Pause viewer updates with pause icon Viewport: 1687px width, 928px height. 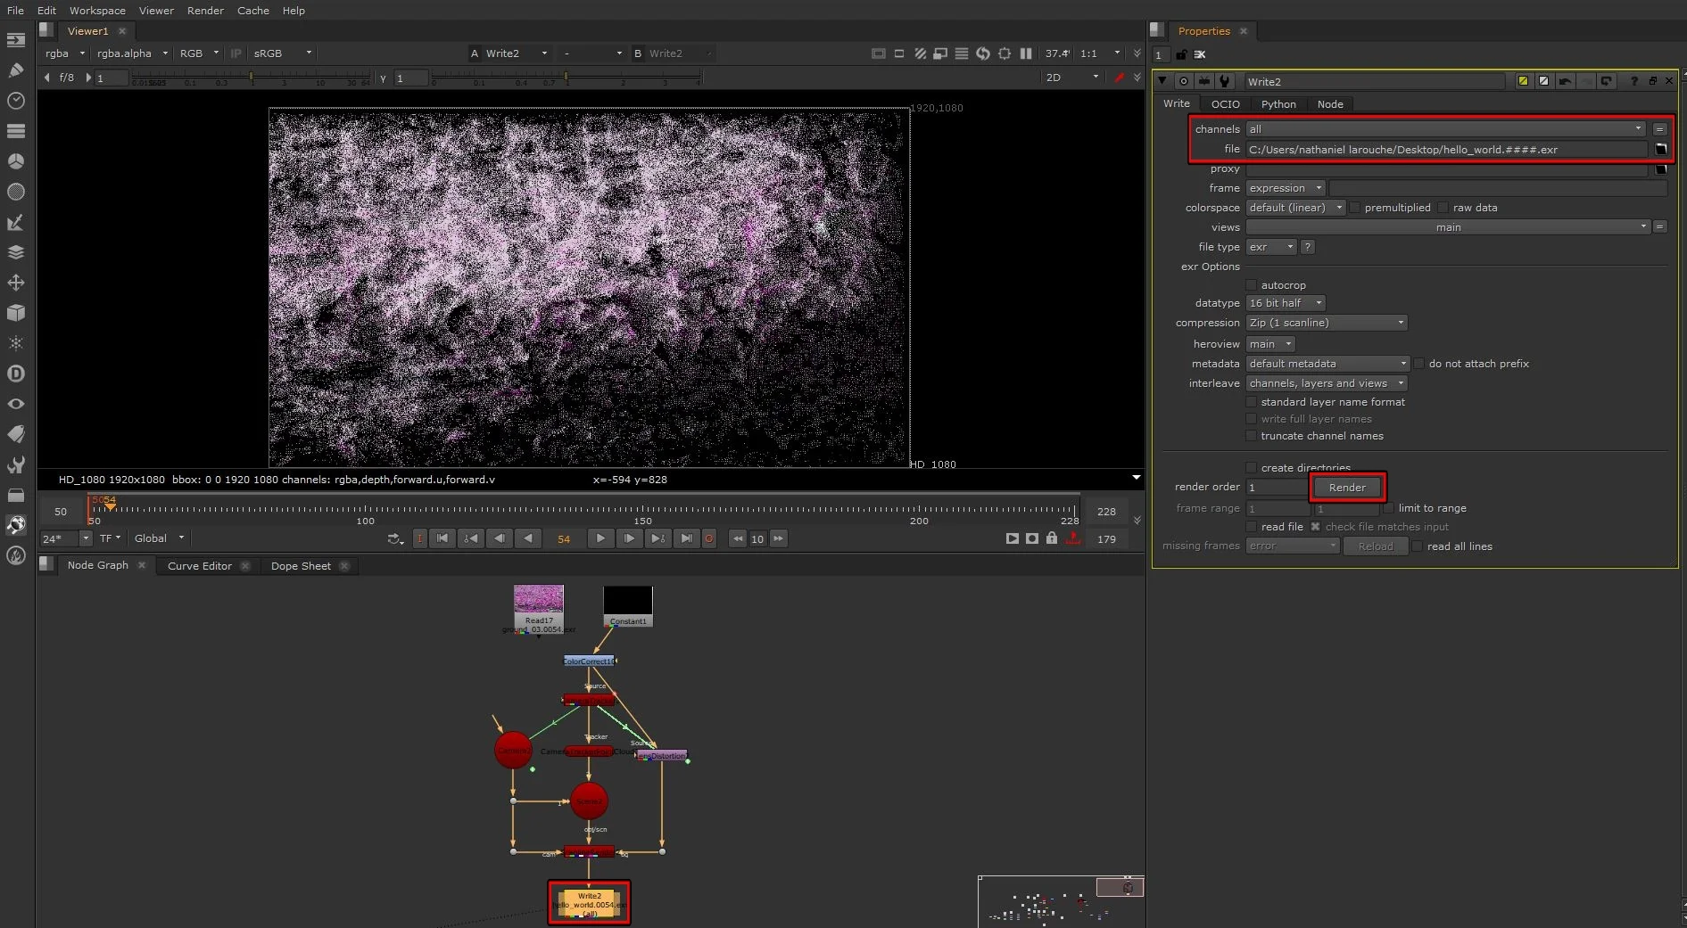tap(1026, 53)
